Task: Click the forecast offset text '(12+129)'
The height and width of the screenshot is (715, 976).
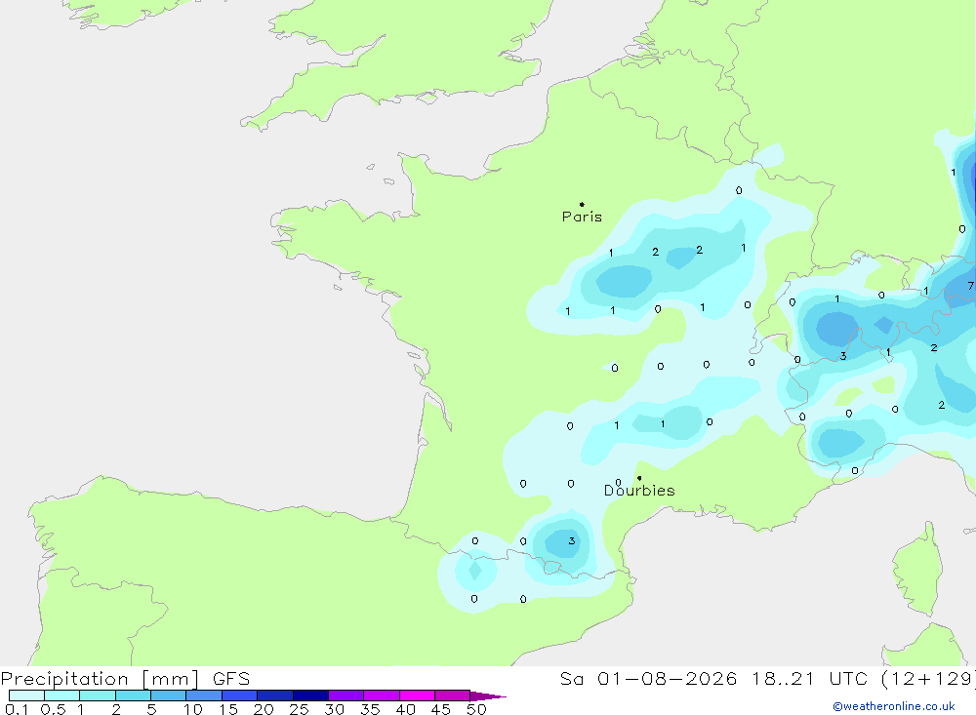Action: pyautogui.click(x=929, y=679)
